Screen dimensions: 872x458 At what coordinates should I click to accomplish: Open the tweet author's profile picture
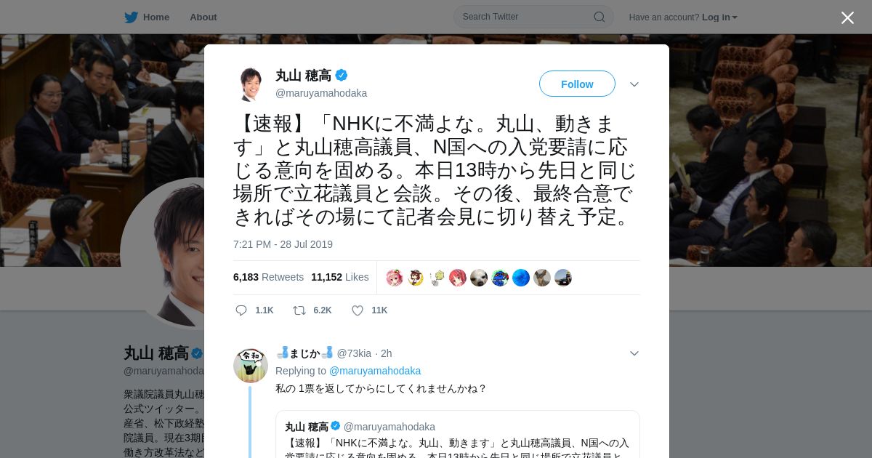[x=249, y=84]
